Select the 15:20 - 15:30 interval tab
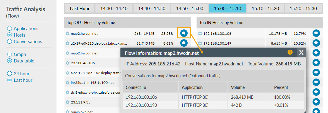This screenshot has width=328, height=113. [x=303, y=9]
